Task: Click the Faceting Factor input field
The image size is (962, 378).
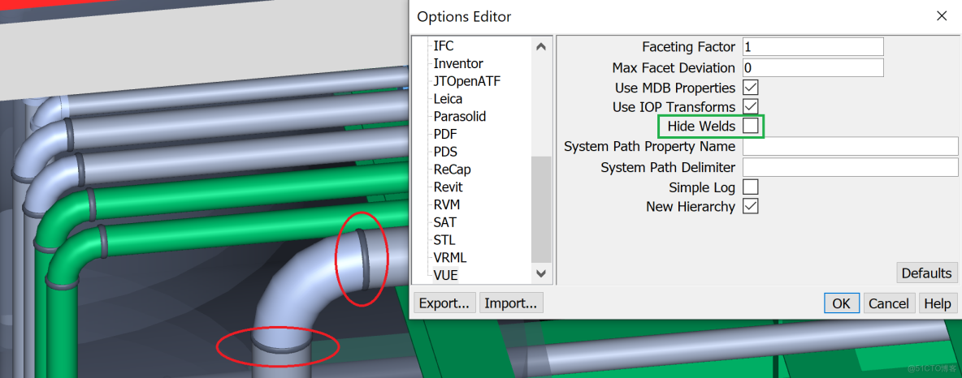Action: [813, 46]
